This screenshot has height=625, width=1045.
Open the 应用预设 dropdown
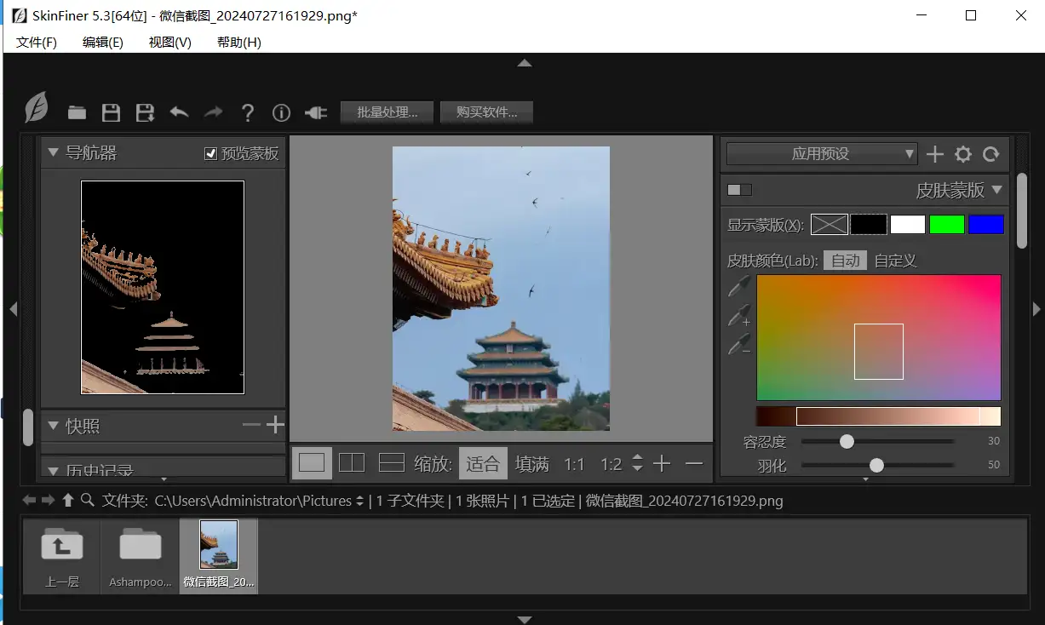coord(821,154)
